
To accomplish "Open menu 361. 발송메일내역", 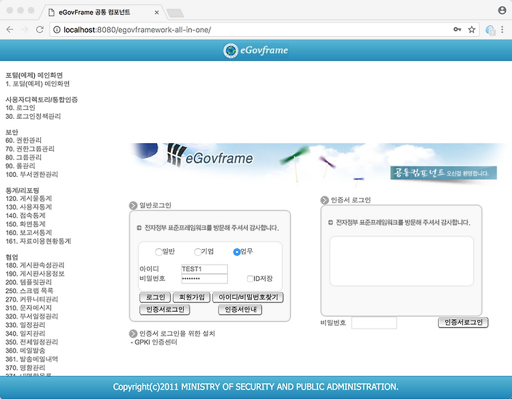I will [31, 359].
